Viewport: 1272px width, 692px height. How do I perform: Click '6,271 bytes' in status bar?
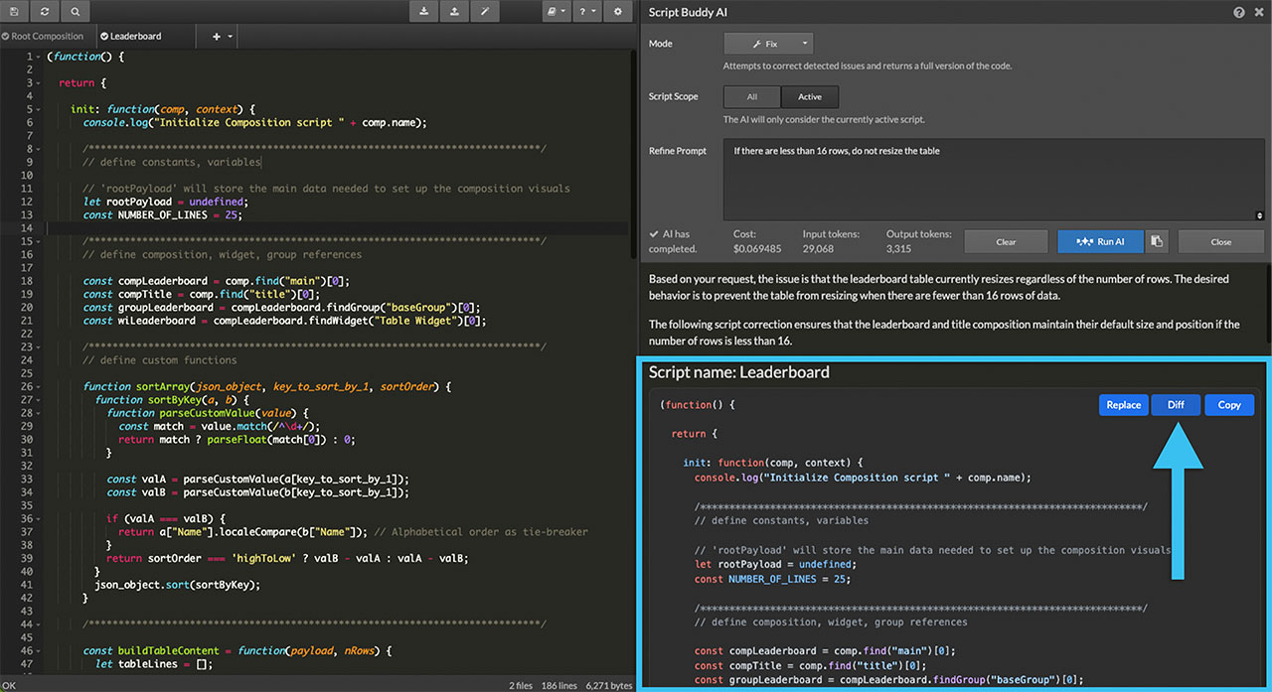(x=608, y=685)
